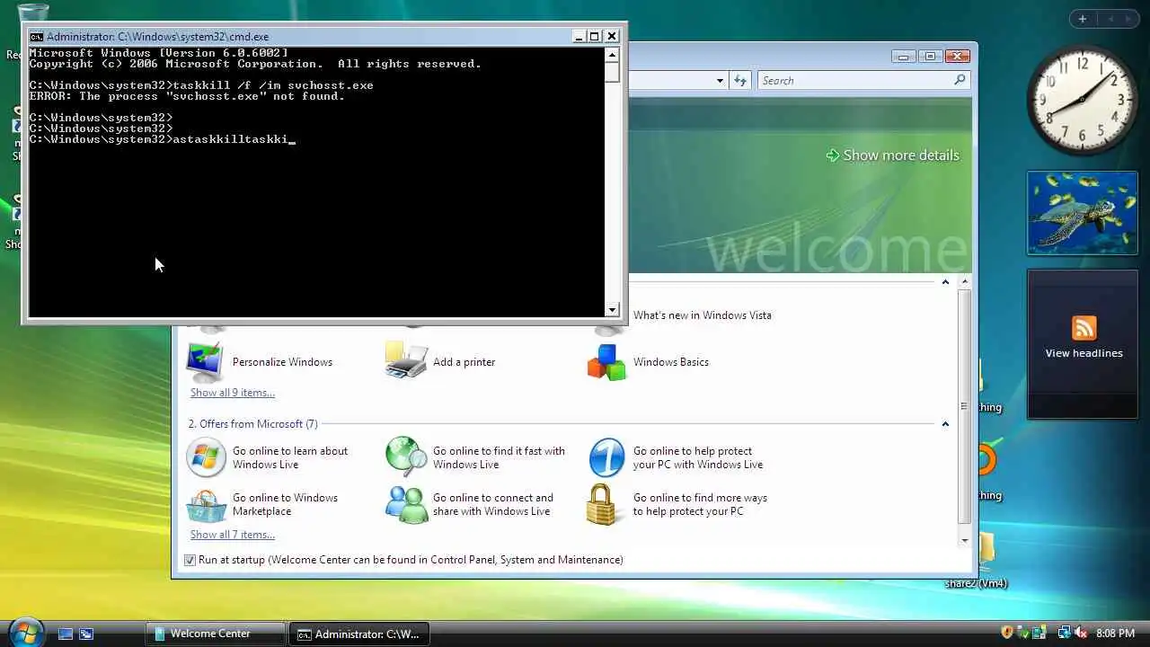1150x647 pixels.
Task: Click the search magnifier in Welcome Center
Action: 960,80
